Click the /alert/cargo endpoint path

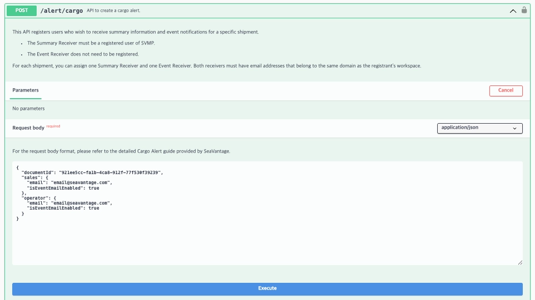pos(61,11)
